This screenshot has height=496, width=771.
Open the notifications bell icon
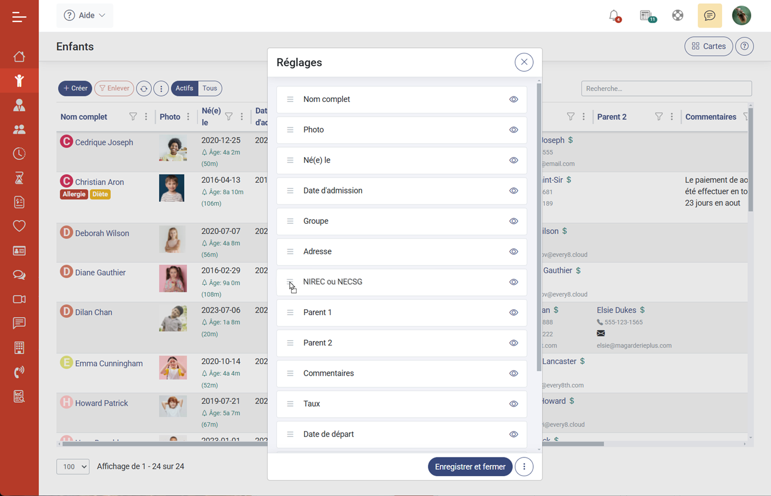pos(614,15)
